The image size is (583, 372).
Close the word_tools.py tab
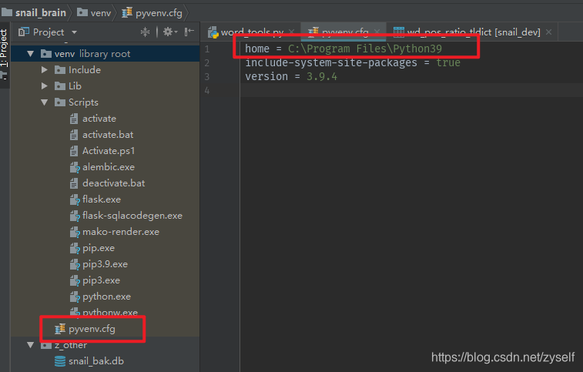pos(291,32)
